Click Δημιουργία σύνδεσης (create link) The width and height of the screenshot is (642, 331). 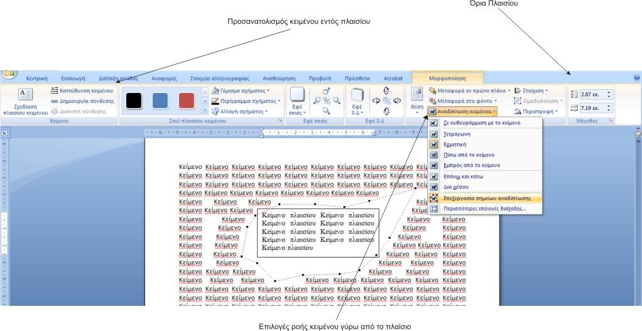point(82,100)
